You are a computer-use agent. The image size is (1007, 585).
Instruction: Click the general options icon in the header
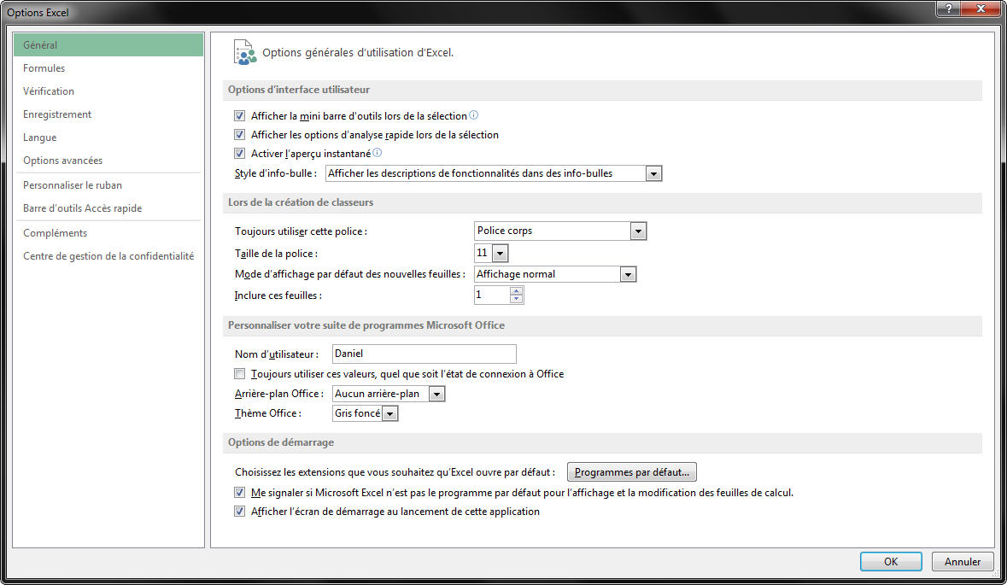coord(244,53)
